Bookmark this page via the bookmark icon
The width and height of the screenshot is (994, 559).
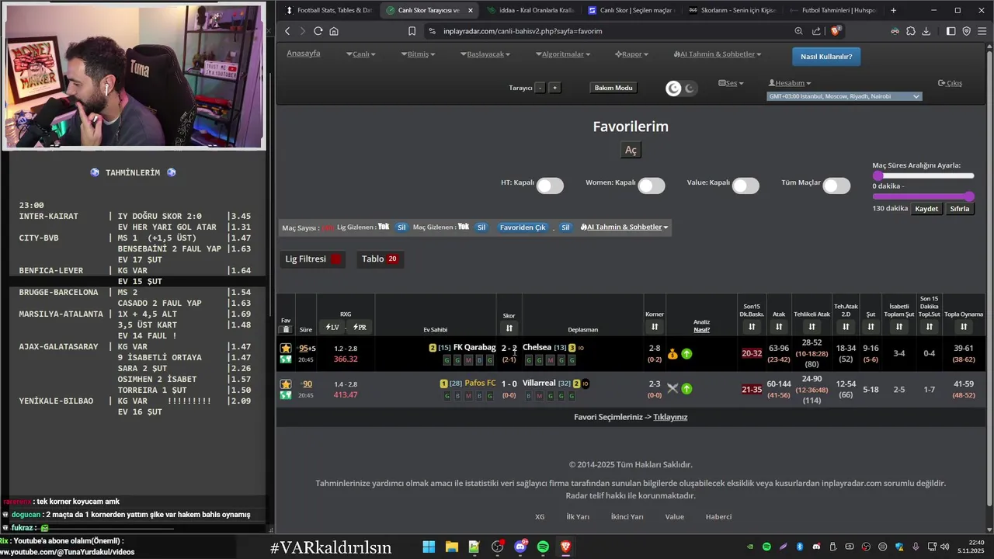tap(412, 31)
